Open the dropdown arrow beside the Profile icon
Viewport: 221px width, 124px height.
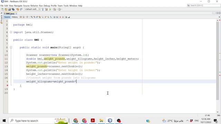click(x=61, y=9)
